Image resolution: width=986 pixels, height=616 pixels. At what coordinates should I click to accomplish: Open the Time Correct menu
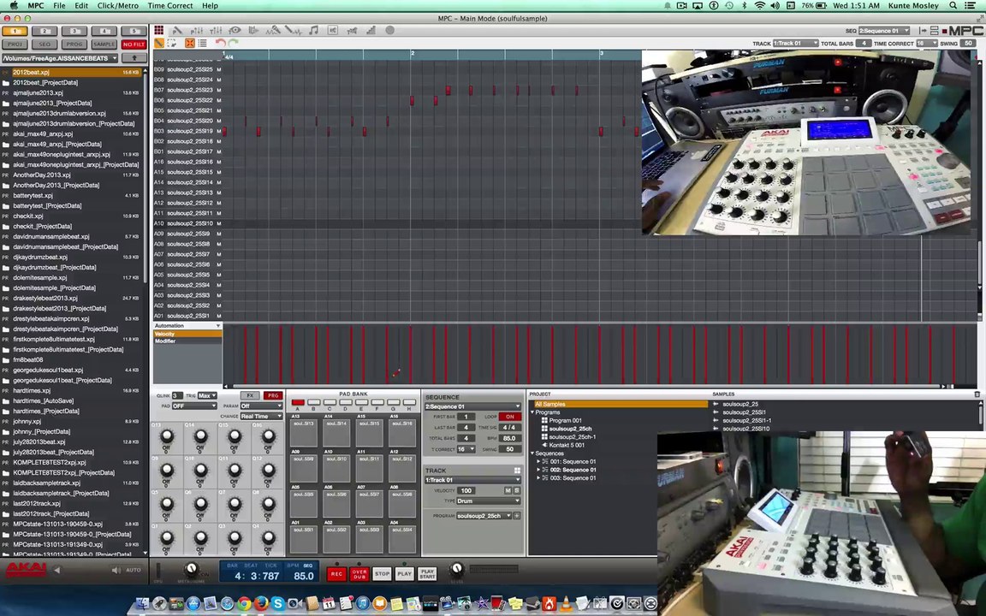pos(169,6)
